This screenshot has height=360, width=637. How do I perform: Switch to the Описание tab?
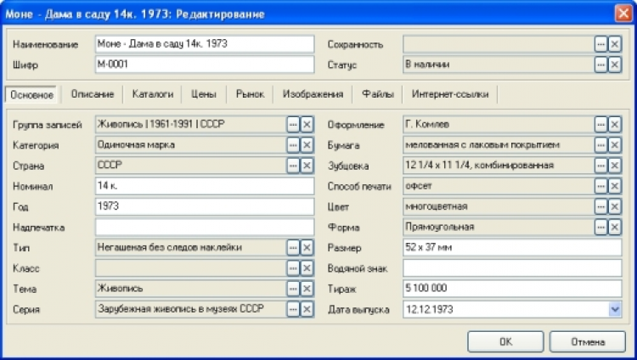tap(93, 94)
